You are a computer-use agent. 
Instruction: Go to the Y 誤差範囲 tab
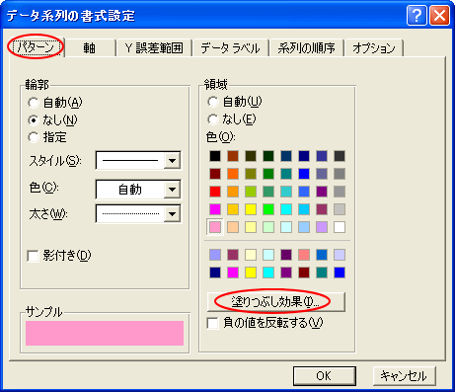coord(154,48)
